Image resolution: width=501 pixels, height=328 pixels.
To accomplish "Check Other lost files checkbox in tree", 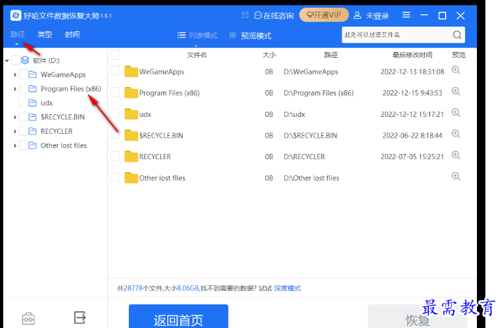I will pos(23,145).
